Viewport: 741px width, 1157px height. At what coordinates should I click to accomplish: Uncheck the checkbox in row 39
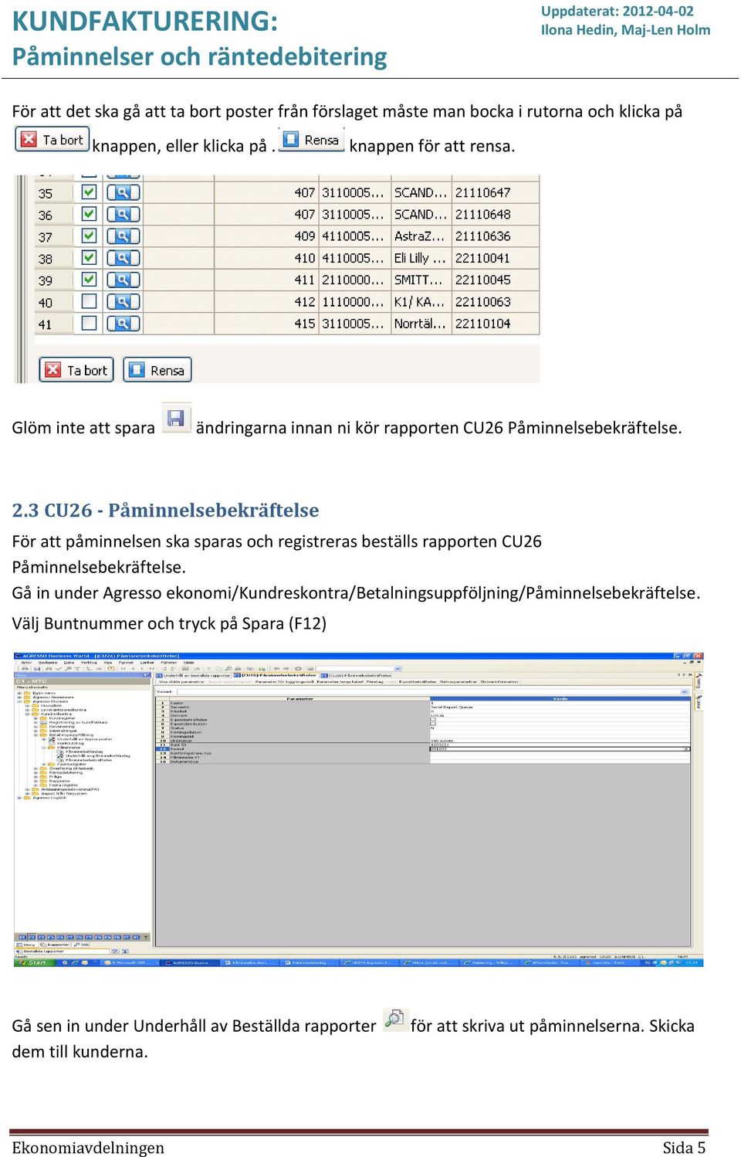click(90, 279)
